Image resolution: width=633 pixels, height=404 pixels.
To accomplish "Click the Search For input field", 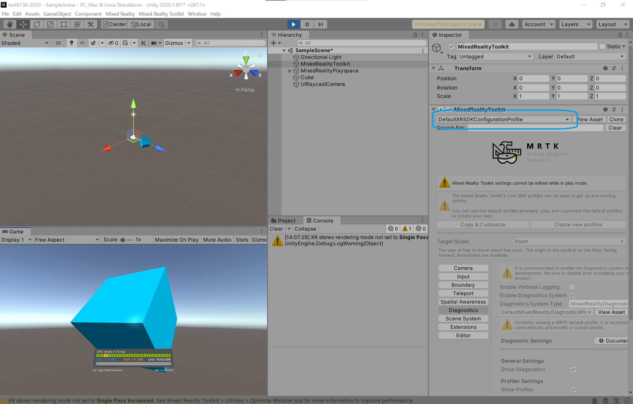I will 535,128.
